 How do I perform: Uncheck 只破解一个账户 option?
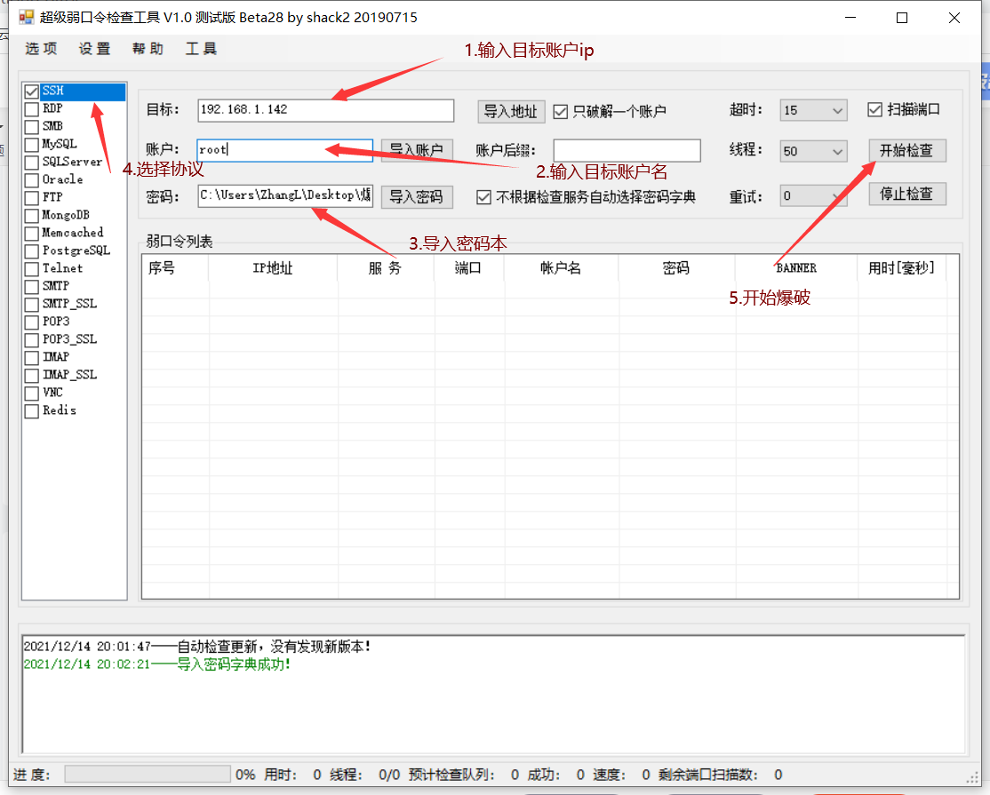tap(560, 110)
